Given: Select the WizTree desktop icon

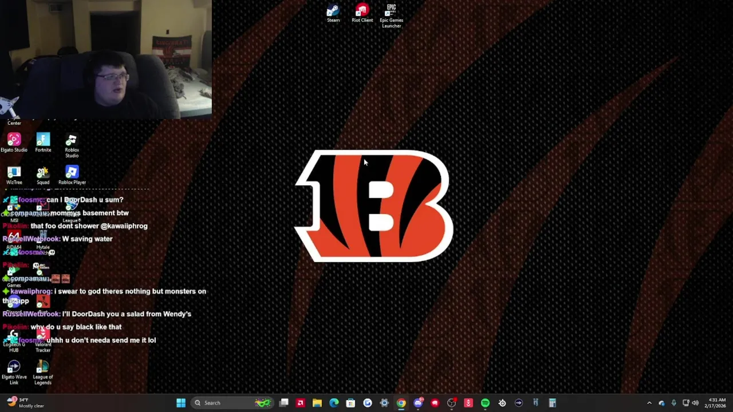Looking at the screenshot, I should pos(14,176).
